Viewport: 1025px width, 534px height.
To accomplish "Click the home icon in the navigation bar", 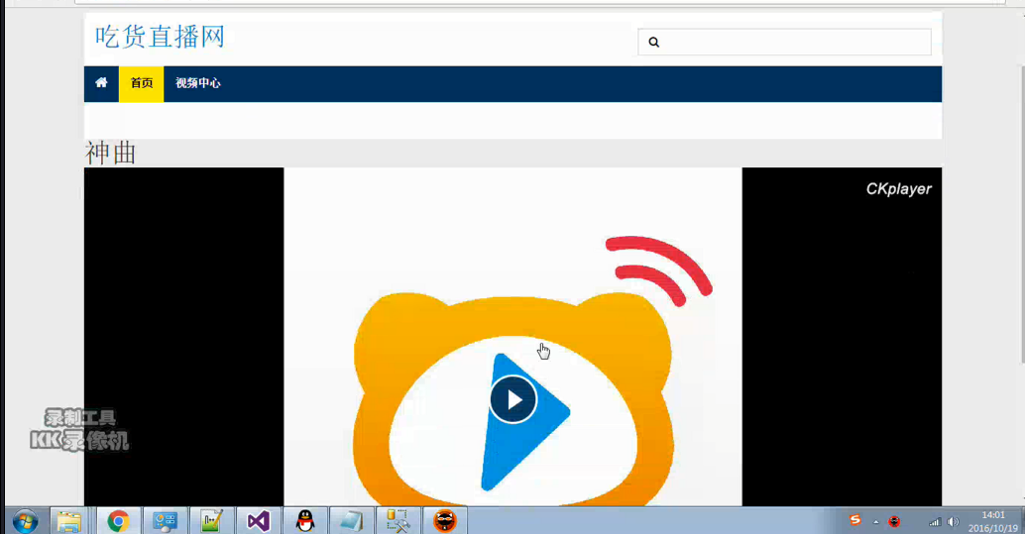I will 101,83.
